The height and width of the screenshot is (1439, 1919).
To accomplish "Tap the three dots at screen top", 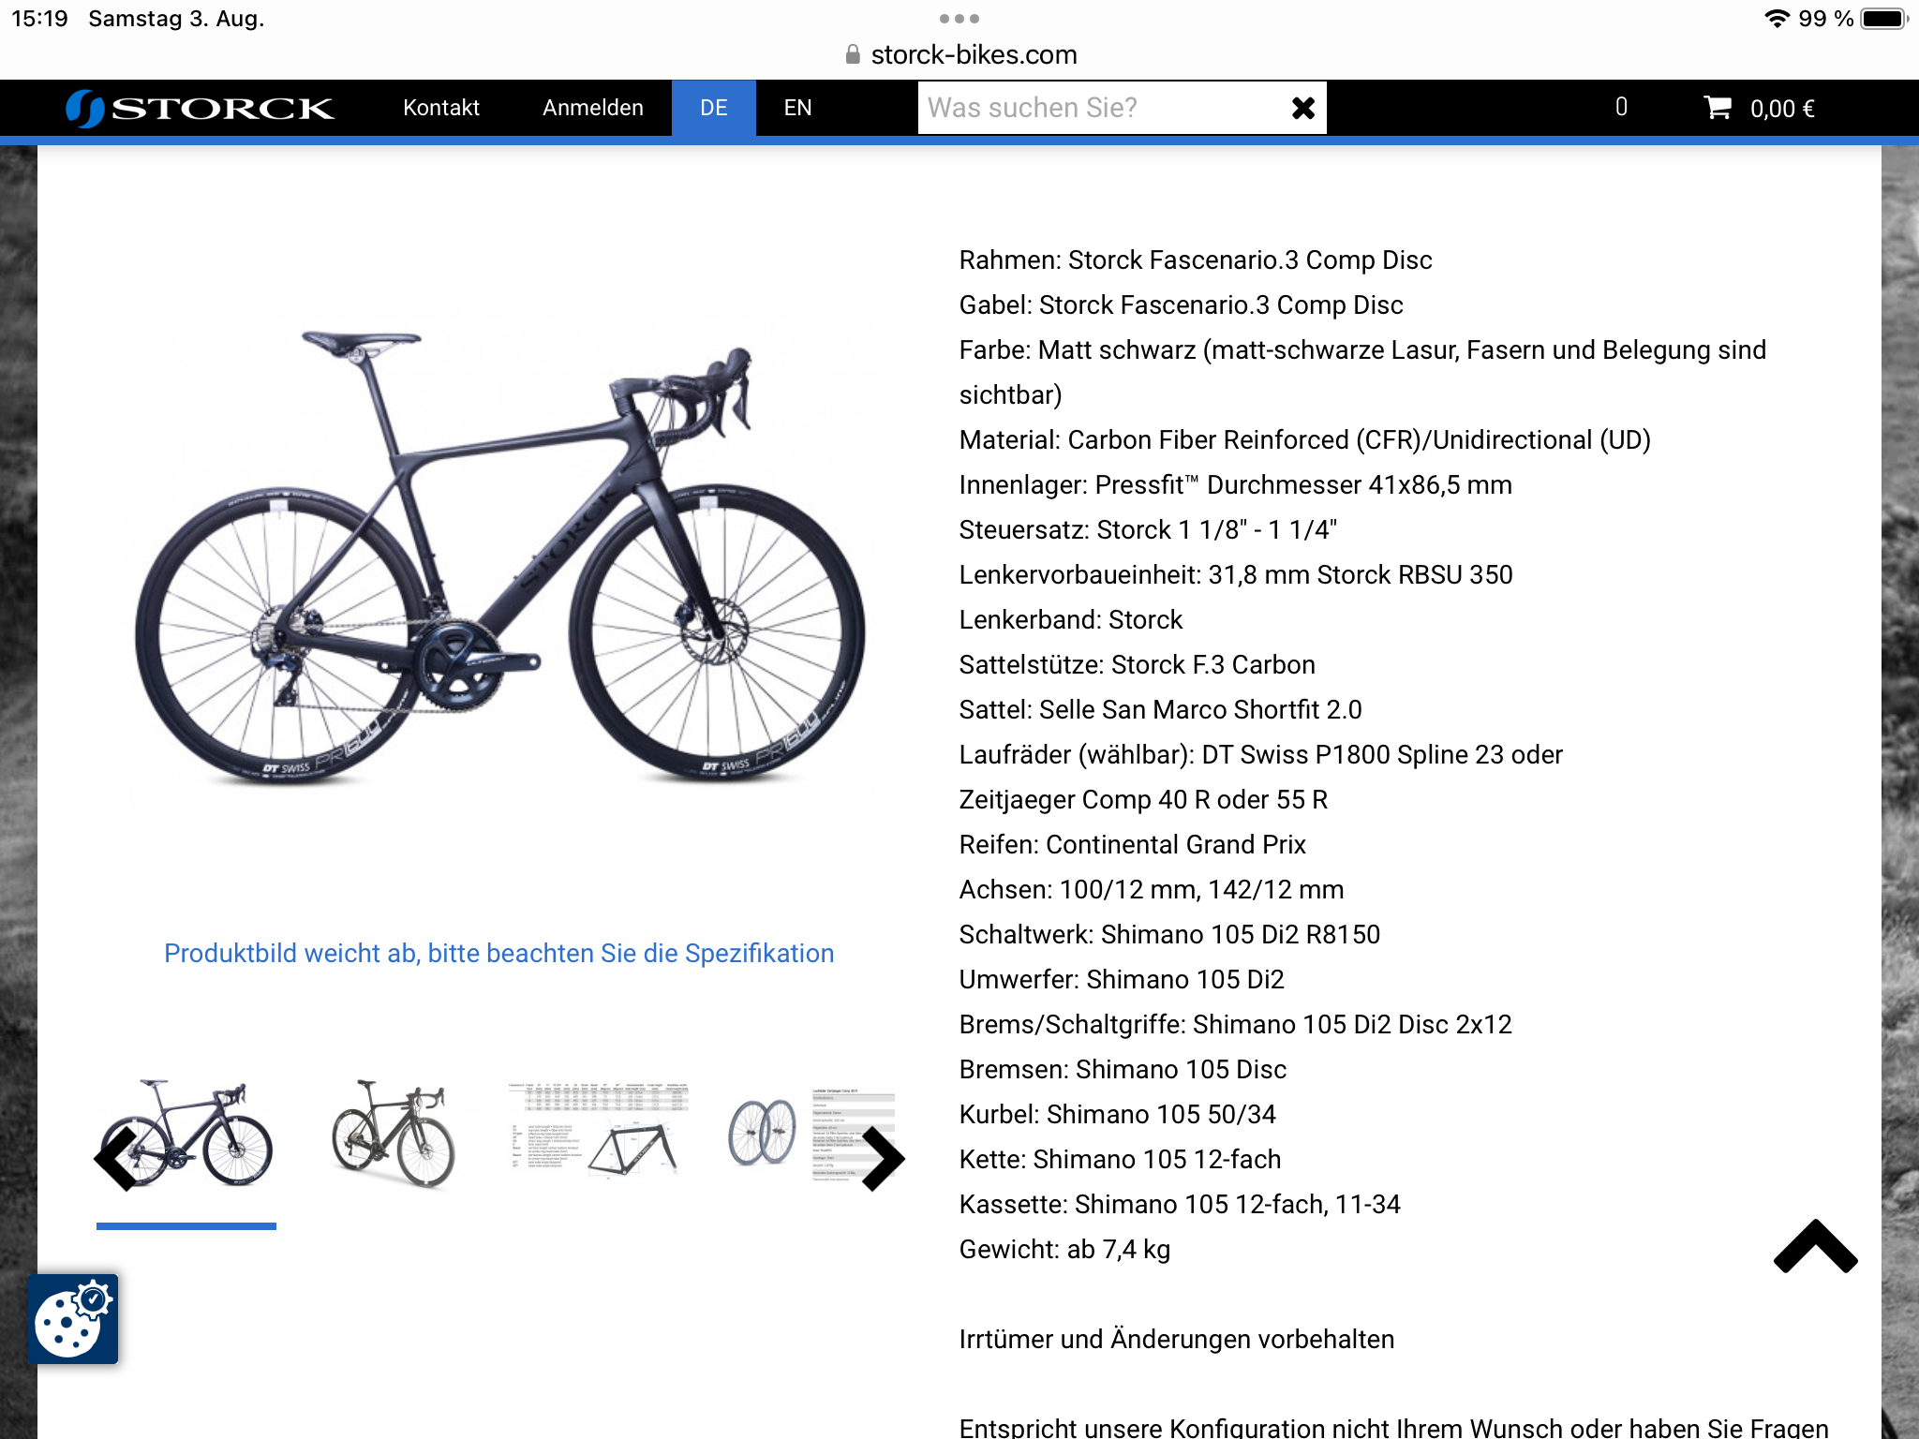I will [x=959, y=19].
